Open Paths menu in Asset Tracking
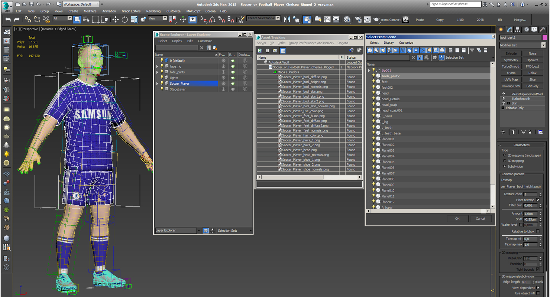Screen dimensions: 550x297 tap(281, 43)
